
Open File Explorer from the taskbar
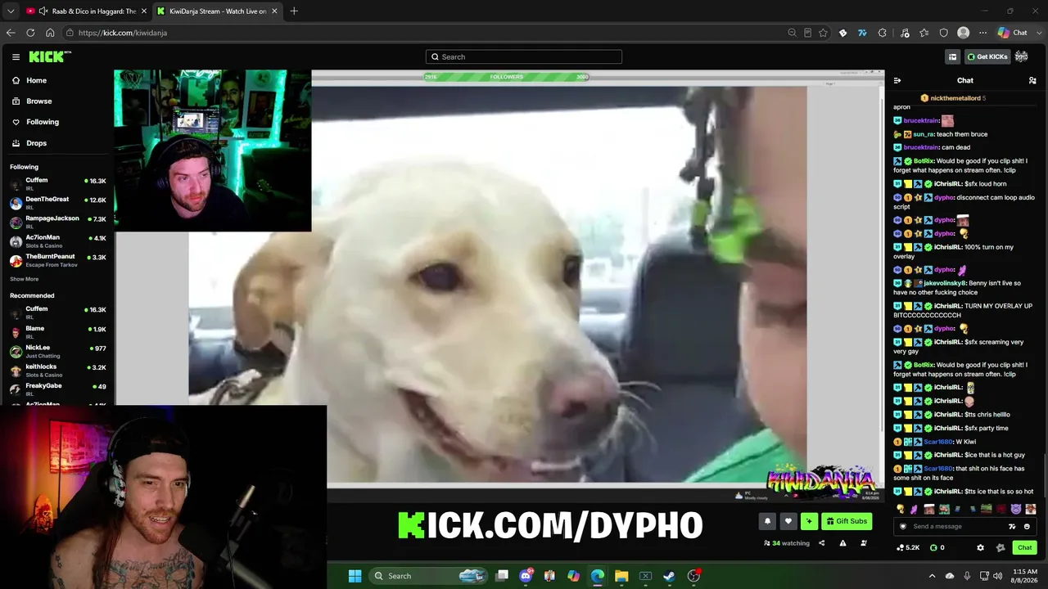coord(621,576)
